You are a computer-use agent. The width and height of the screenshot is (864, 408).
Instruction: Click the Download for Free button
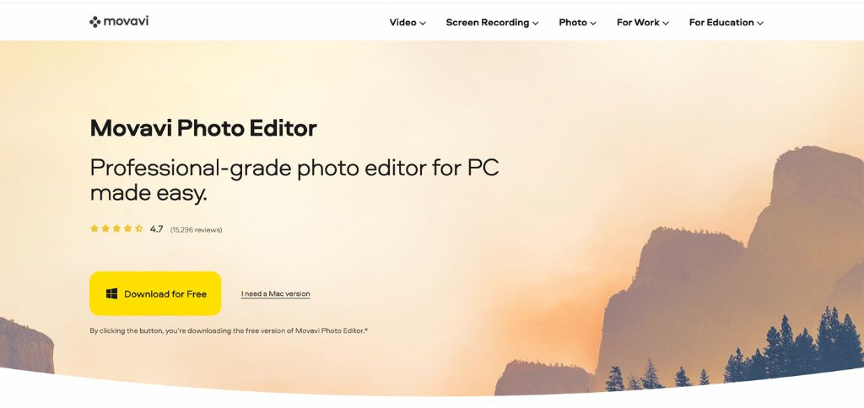(x=155, y=293)
